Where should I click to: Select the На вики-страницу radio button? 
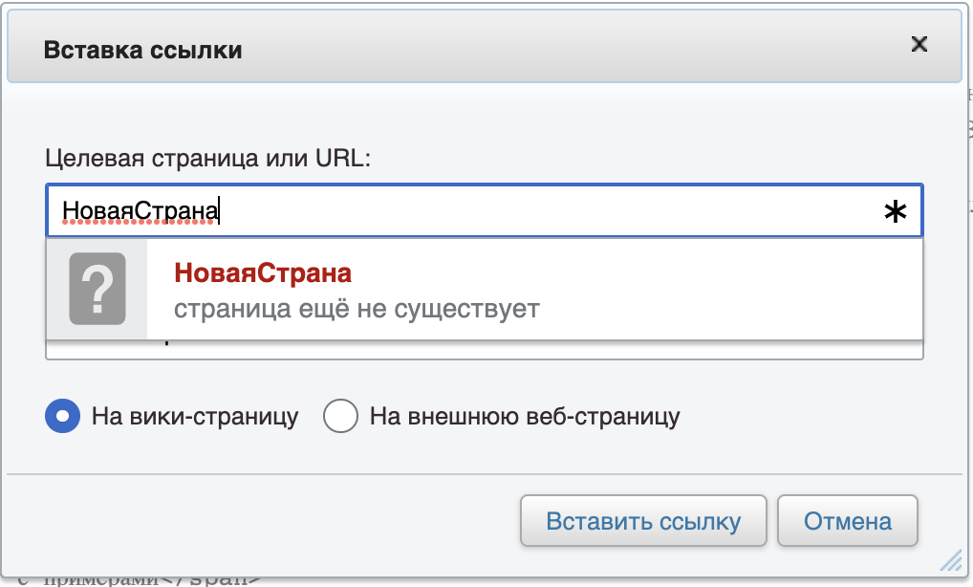[62, 417]
